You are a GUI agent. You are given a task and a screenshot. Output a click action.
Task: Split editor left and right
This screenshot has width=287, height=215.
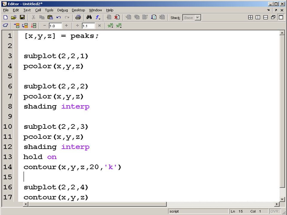tap(258, 17)
